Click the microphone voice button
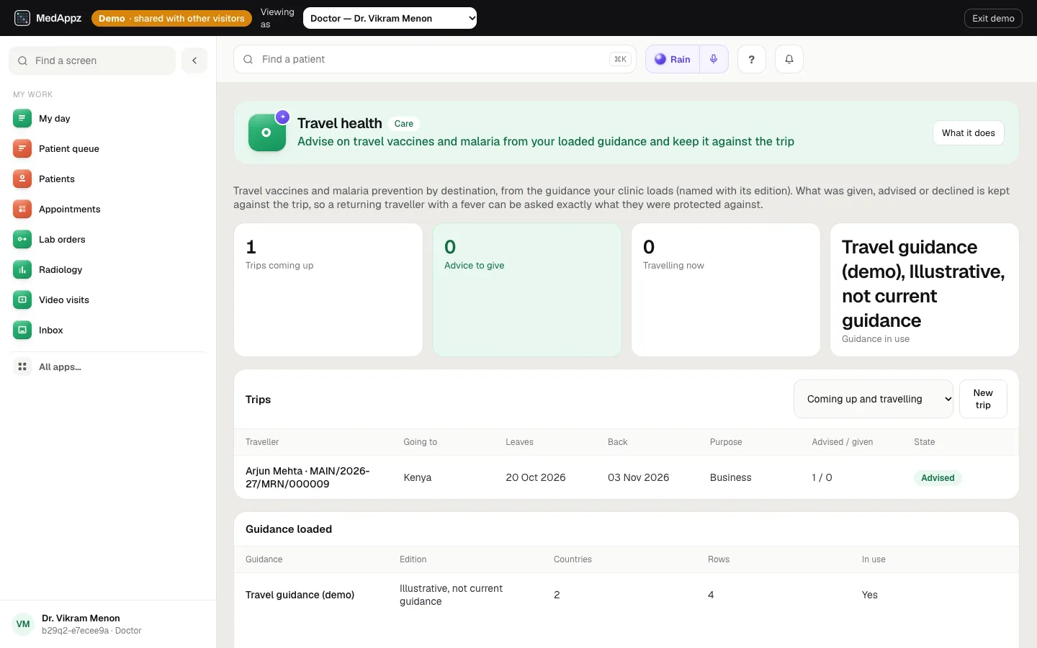The image size is (1037, 648). [x=714, y=59]
